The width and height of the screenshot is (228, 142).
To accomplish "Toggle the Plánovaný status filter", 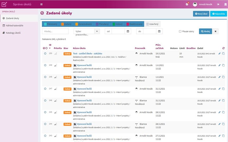I will (x=51, y=24).
